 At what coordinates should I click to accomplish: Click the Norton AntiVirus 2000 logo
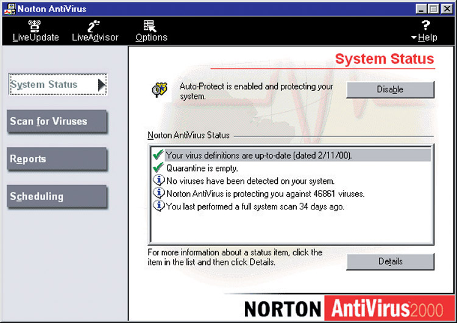click(349, 308)
